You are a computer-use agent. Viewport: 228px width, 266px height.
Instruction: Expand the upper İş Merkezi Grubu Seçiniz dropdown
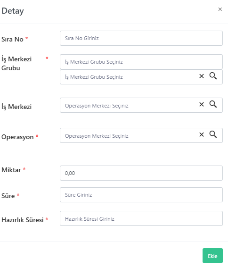[x=141, y=62]
